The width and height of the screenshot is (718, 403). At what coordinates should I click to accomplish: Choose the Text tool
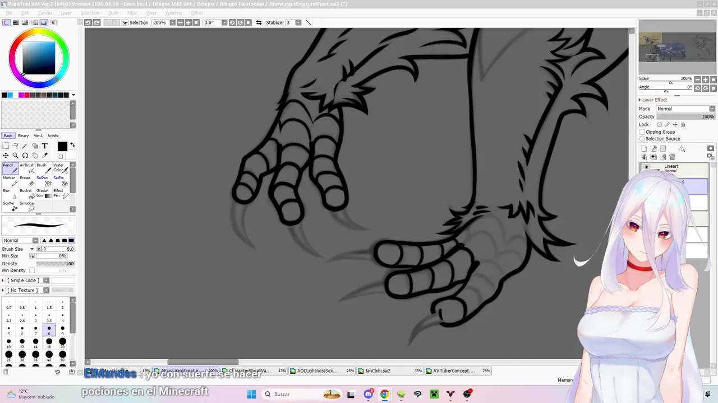(45, 146)
